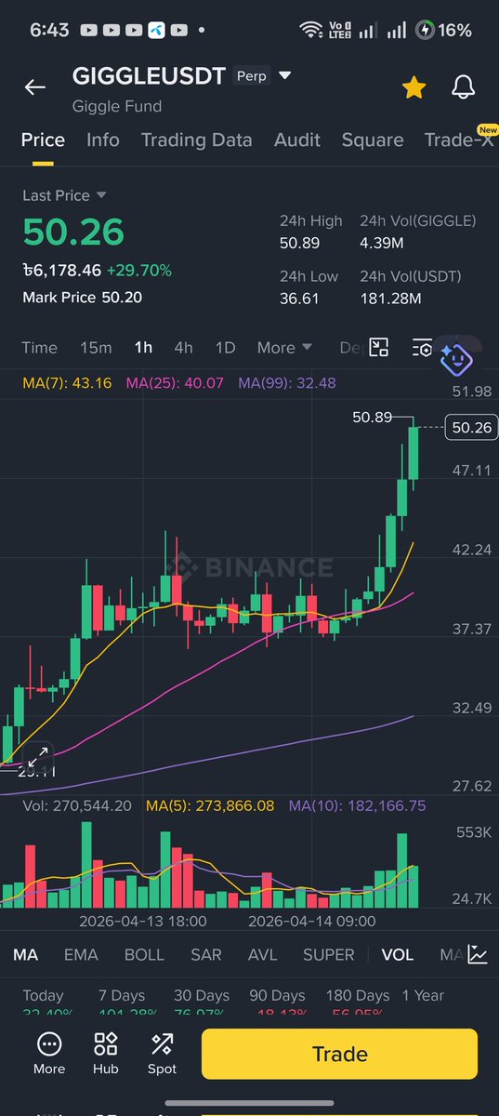Click the 24h Vol(USDT) 181.28M value
499x1116 pixels.
tap(390, 299)
